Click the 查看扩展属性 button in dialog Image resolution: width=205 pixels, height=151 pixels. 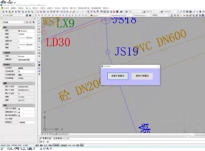point(118,76)
